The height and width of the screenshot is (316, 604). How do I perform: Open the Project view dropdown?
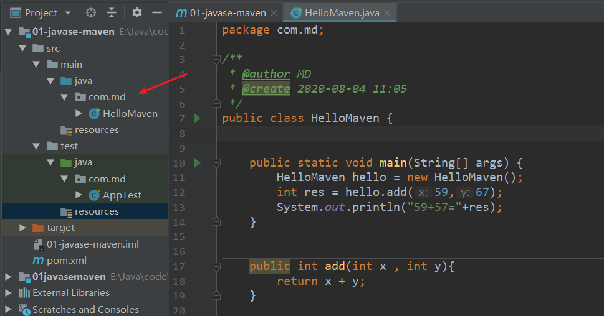click(x=67, y=12)
